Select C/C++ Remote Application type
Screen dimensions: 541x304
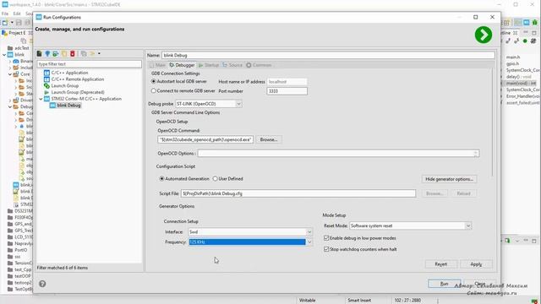click(x=77, y=79)
